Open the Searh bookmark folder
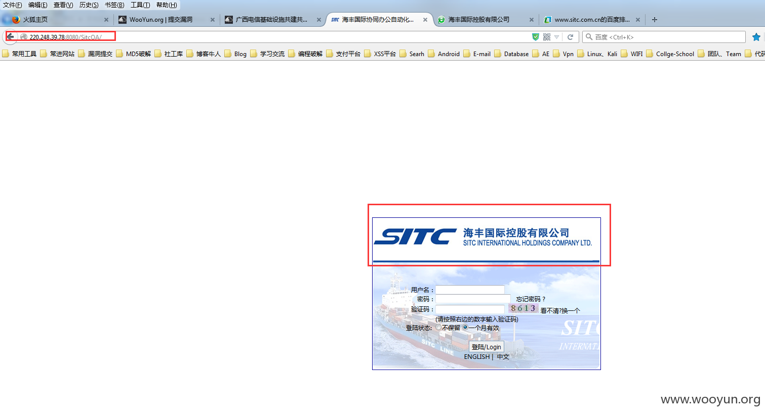Screen dimensions: 765x414 coord(412,54)
